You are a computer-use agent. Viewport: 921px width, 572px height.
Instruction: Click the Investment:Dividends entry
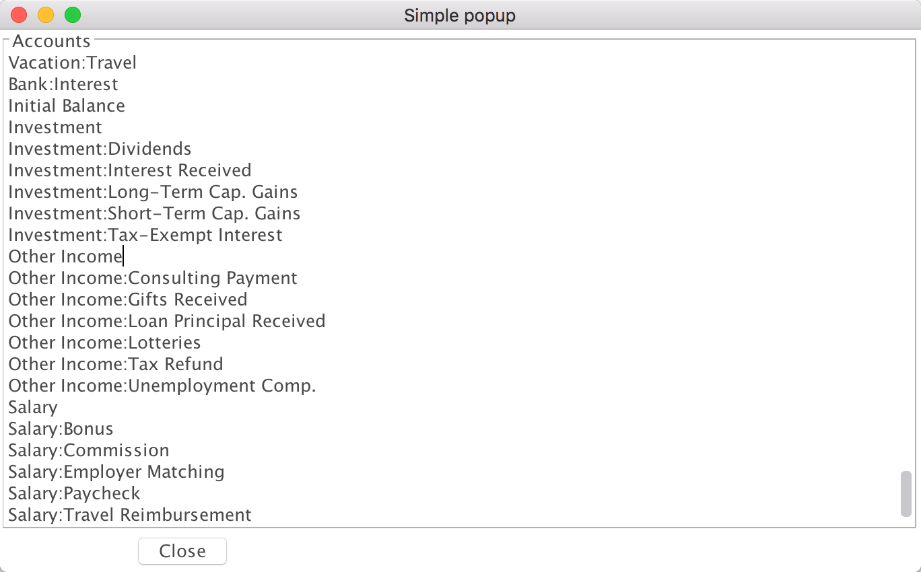(x=100, y=149)
